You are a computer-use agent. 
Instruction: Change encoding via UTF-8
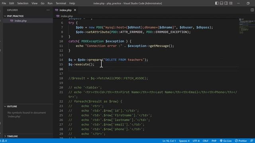coord(196,141)
